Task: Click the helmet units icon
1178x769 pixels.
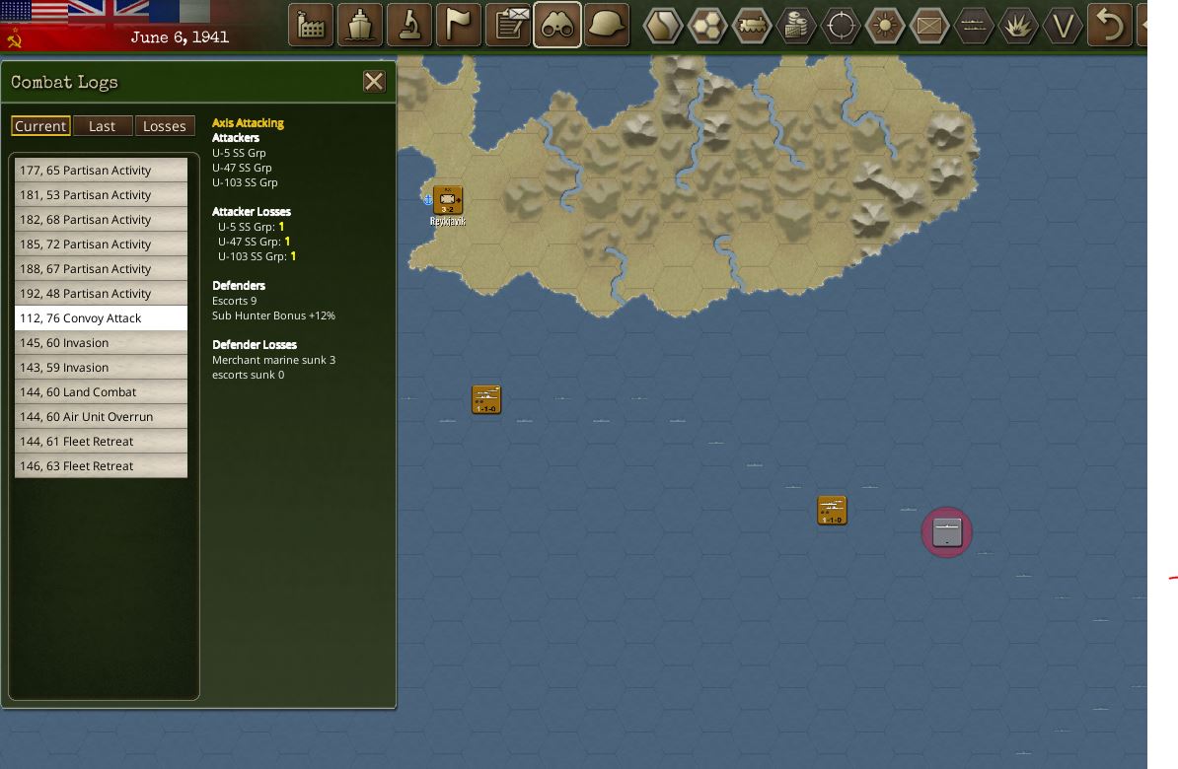Action: 607,25
